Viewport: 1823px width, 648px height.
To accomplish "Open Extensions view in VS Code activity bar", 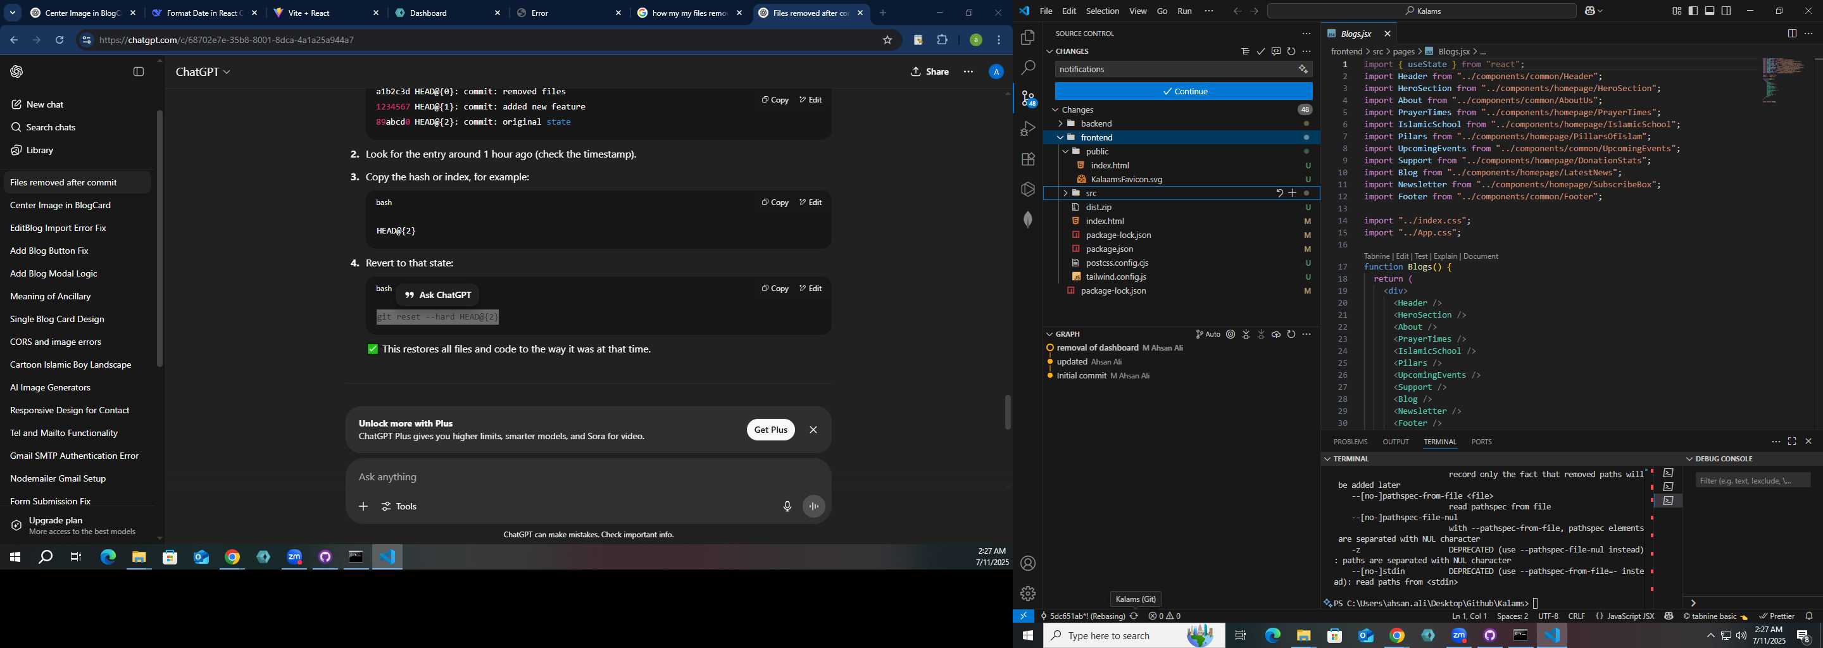I will point(1027,159).
